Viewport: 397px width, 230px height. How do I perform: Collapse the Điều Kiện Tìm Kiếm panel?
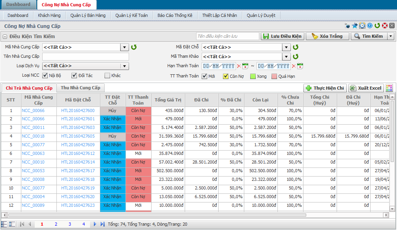(5, 37)
